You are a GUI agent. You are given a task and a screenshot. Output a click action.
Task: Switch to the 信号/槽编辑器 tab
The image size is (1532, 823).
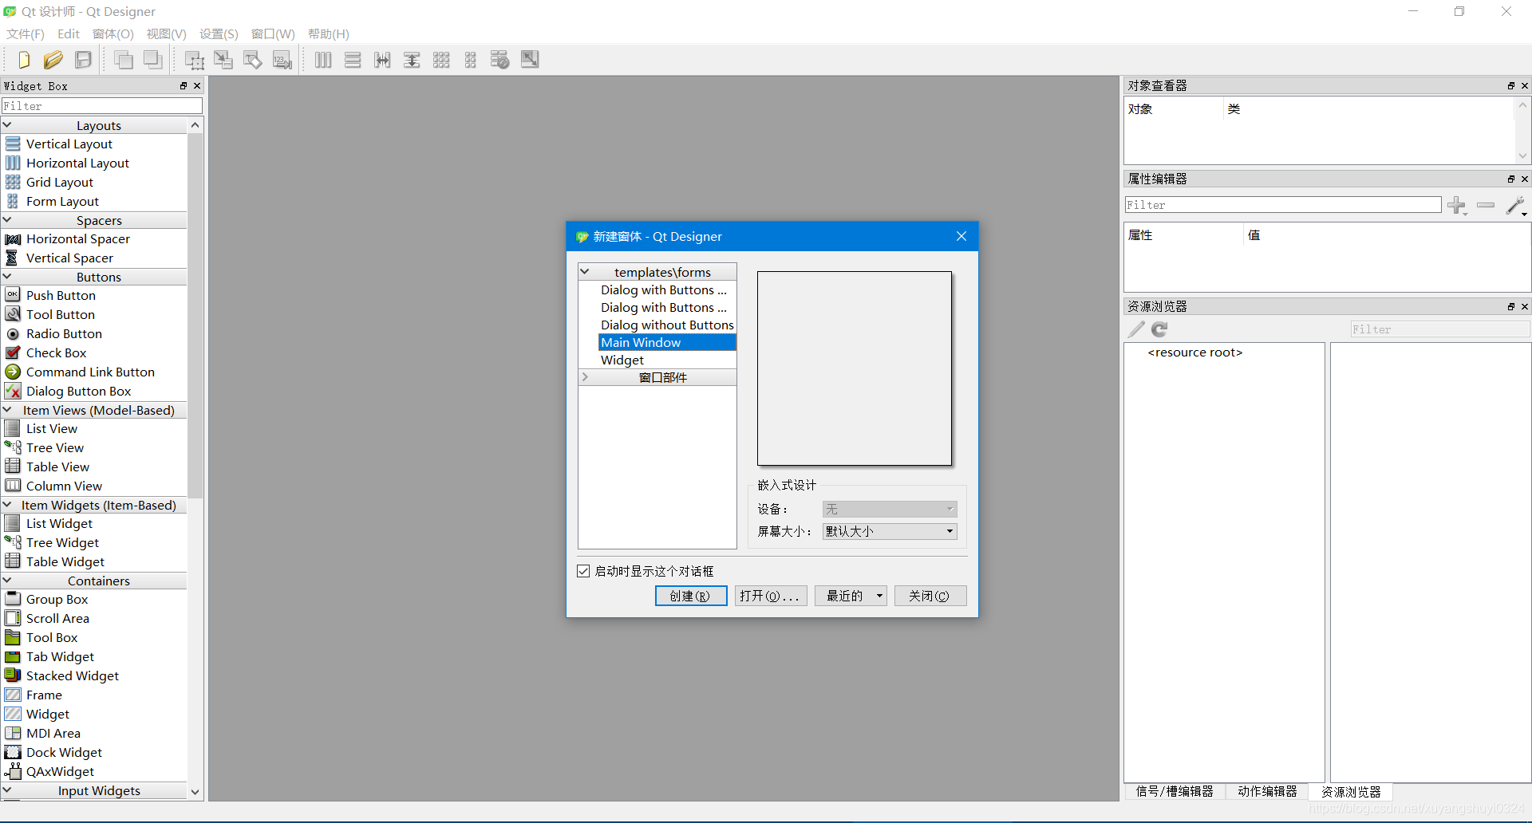[1175, 791]
